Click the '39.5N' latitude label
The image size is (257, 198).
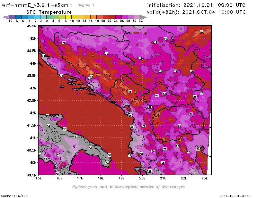(x=31, y=175)
